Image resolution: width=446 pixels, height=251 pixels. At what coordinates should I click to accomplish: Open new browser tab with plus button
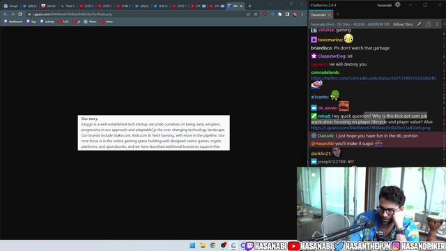pyautogui.click(x=249, y=6)
